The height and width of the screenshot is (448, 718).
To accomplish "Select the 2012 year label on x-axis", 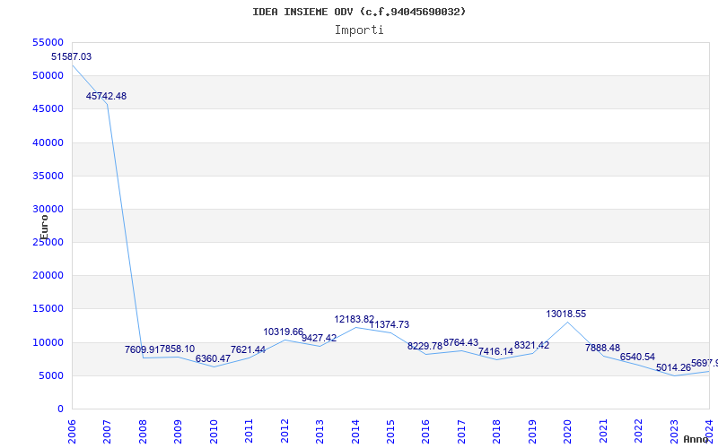I will point(285,431).
